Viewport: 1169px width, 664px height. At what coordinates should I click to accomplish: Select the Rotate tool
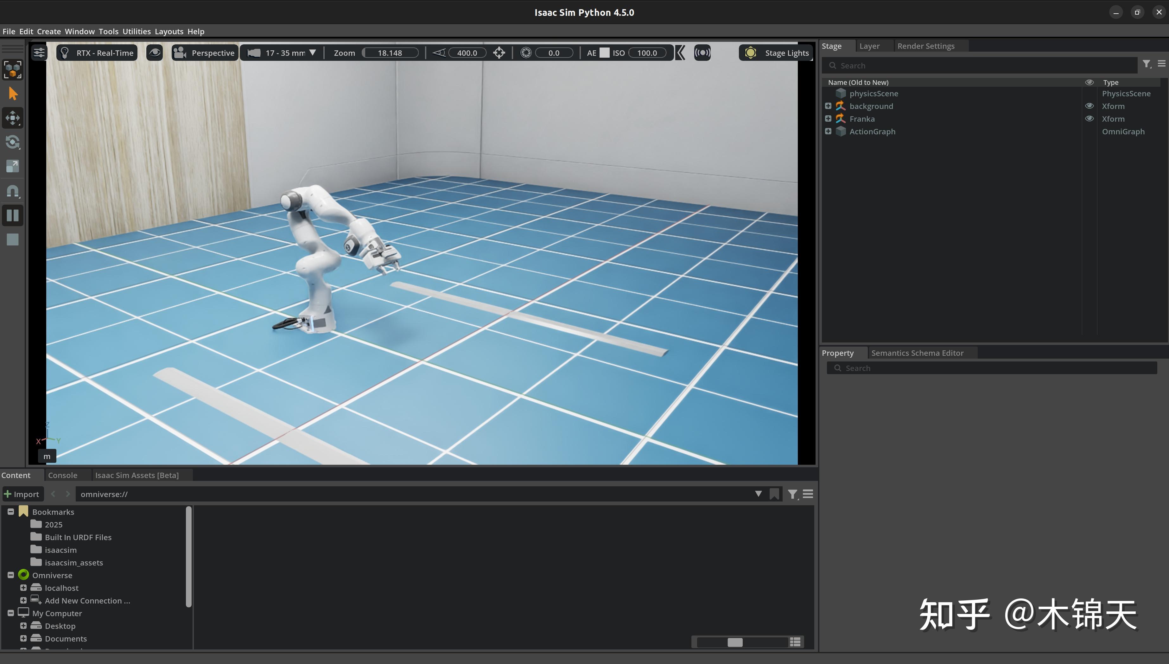click(12, 142)
